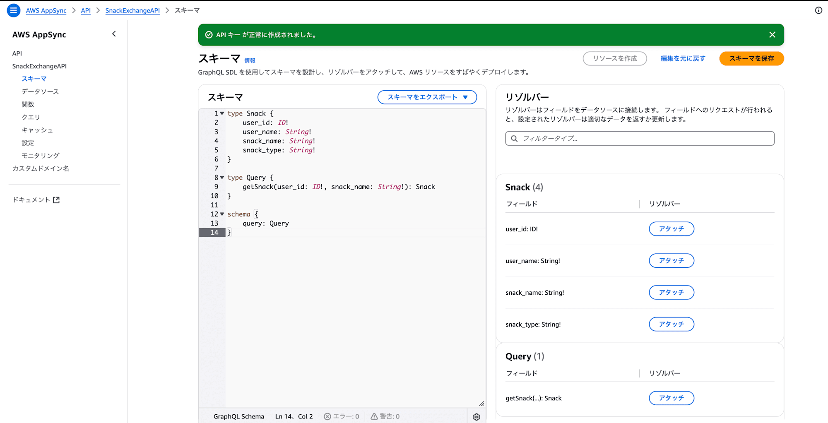Attach resolver to snack_type: String! field

tap(671, 324)
